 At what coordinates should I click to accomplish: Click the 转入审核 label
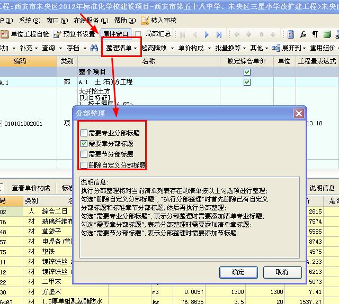pyautogui.click(x=164, y=21)
